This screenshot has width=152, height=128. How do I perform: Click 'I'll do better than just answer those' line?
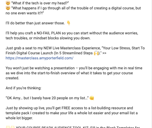[x=35, y=23]
